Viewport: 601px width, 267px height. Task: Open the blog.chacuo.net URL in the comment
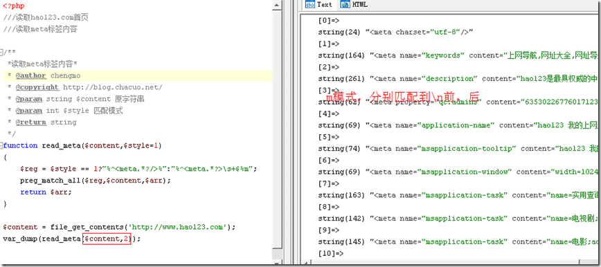click(x=112, y=87)
